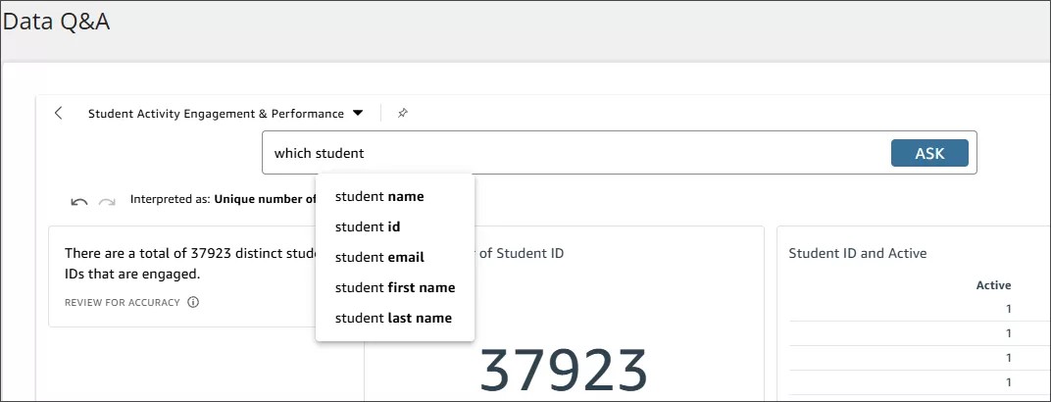1051x402 pixels.
Task: Click the redo arrow icon
Action: click(107, 200)
